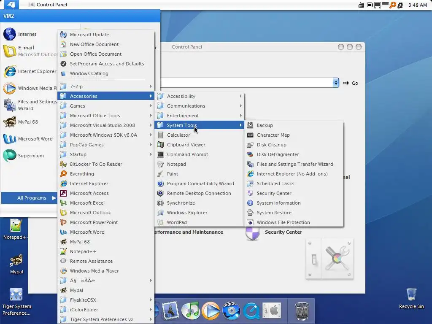Open BitLocker To Go Reader
This screenshot has width=432, height=324.
[x=106, y=164]
